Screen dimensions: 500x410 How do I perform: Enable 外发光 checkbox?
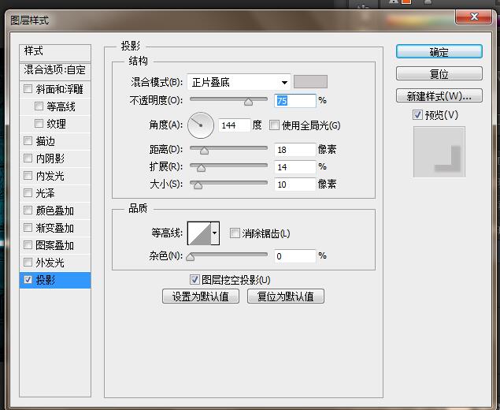point(28,262)
